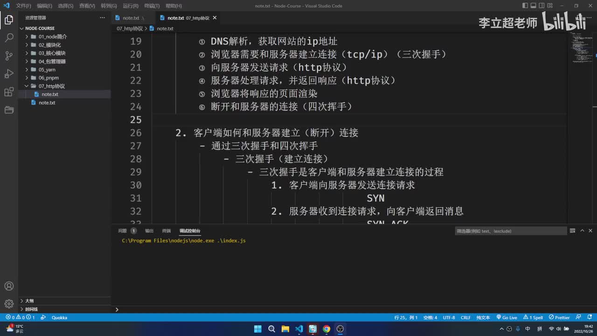Viewport: 597px width, 336px height.
Task: Change end of line sequence CRLF
Action: tap(465, 317)
